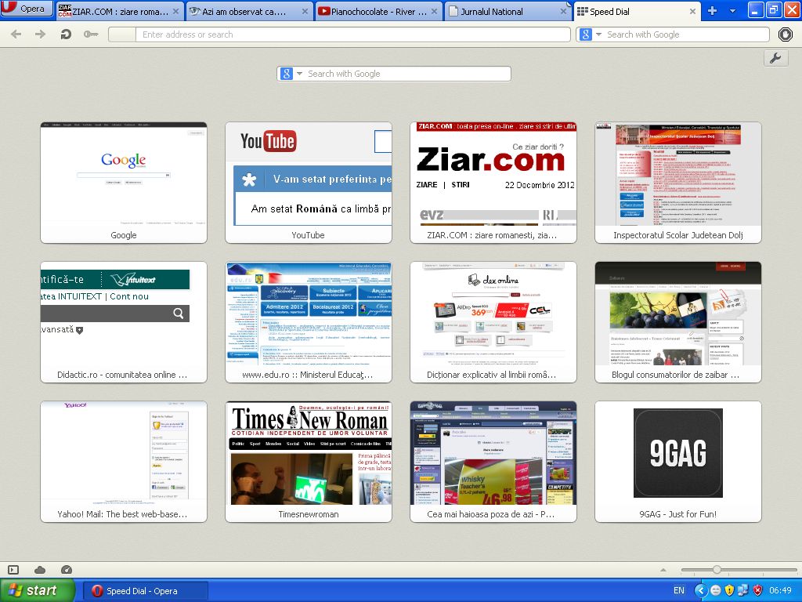Open the ZIAR.COM speed dial thumbnail

pos(493,183)
